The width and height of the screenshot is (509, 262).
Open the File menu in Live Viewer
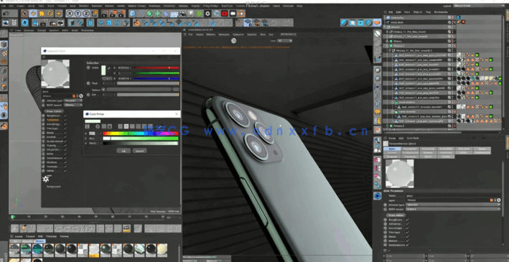click(190, 34)
